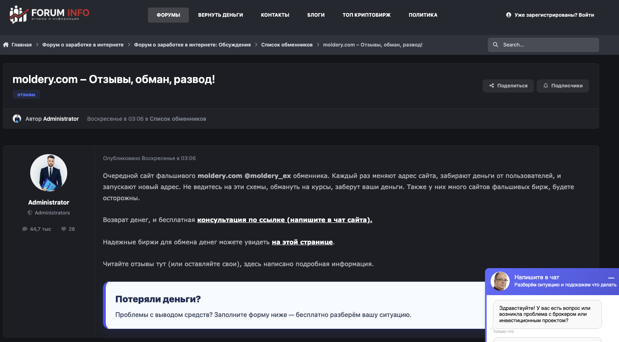Open 'Форум о заработке в интернете: Обсуждения' breadcrumb

192,45
